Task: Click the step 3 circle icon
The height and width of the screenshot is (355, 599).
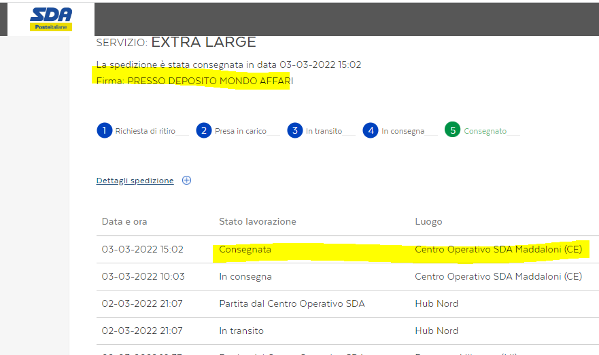Action: click(294, 130)
